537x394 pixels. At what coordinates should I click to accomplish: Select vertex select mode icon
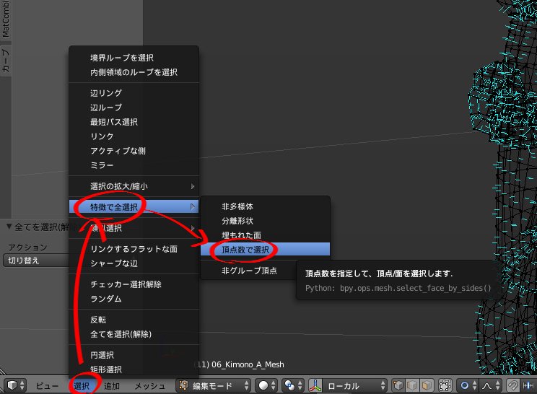(x=398, y=385)
